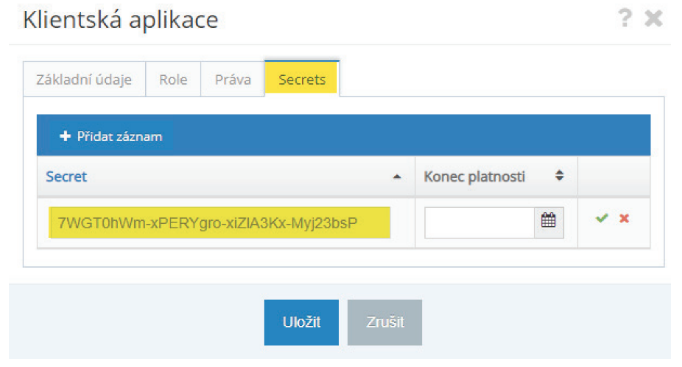This screenshot has width=682, height=367.
Task: Close the Klientská aplikace dialog
Action: pyautogui.click(x=653, y=18)
